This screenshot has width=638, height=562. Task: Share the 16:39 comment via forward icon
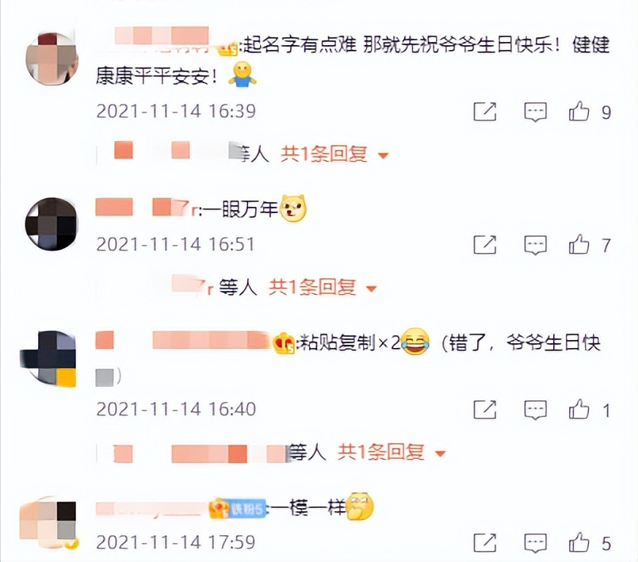point(485,112)
